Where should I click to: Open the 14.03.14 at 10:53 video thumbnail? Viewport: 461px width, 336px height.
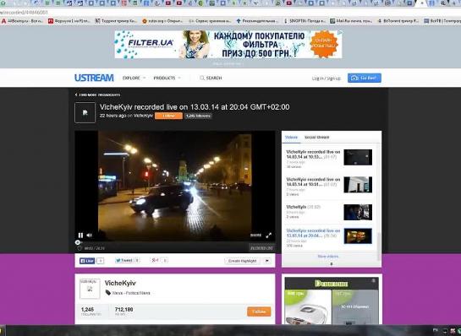(358, 157)
